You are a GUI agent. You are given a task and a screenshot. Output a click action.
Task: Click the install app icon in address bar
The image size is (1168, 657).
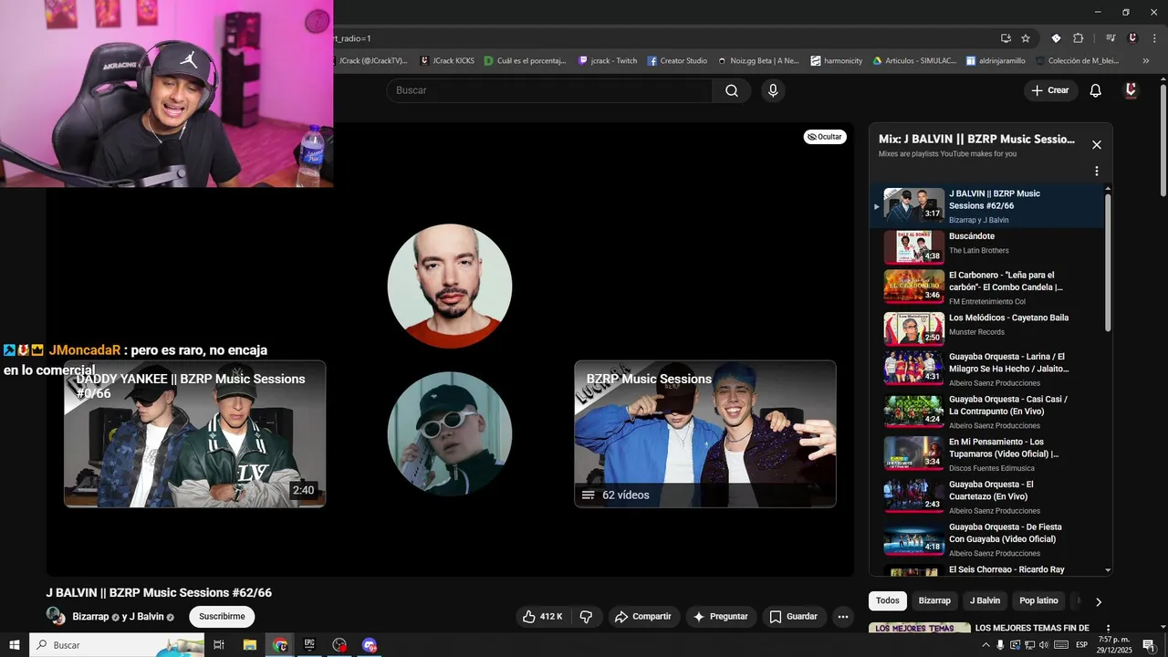coord(1006,38)
